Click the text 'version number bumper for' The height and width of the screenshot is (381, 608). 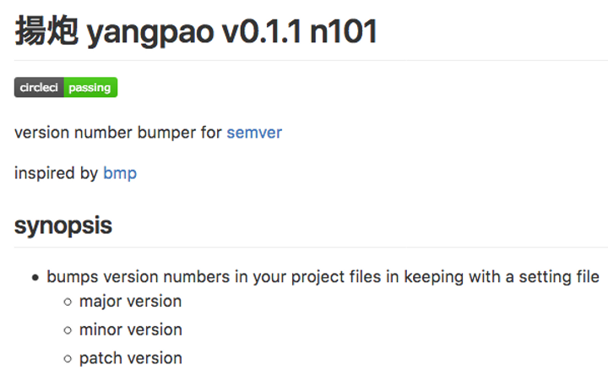pos(118,133)
